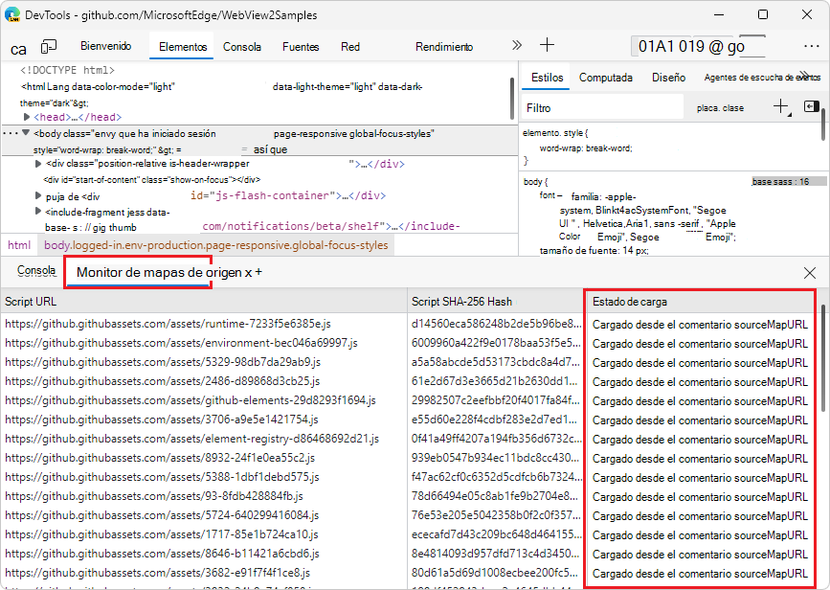830x590 pixels.
Task: Select 93-8fdb428884fb.js script URL
Action: point(153,496)
